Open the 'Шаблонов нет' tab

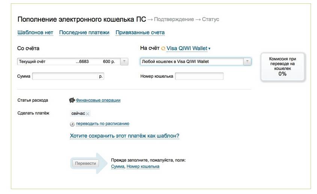tap(35, 33)
